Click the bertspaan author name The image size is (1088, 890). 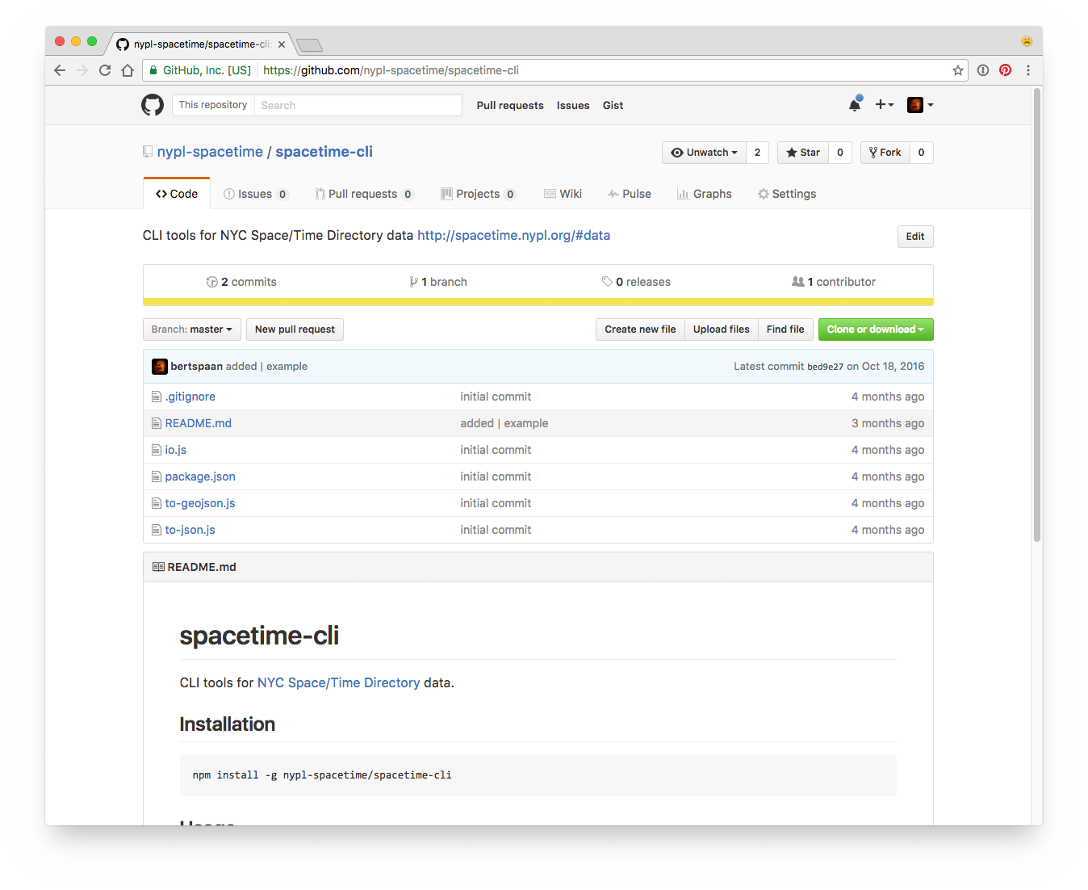pos(196,367)
